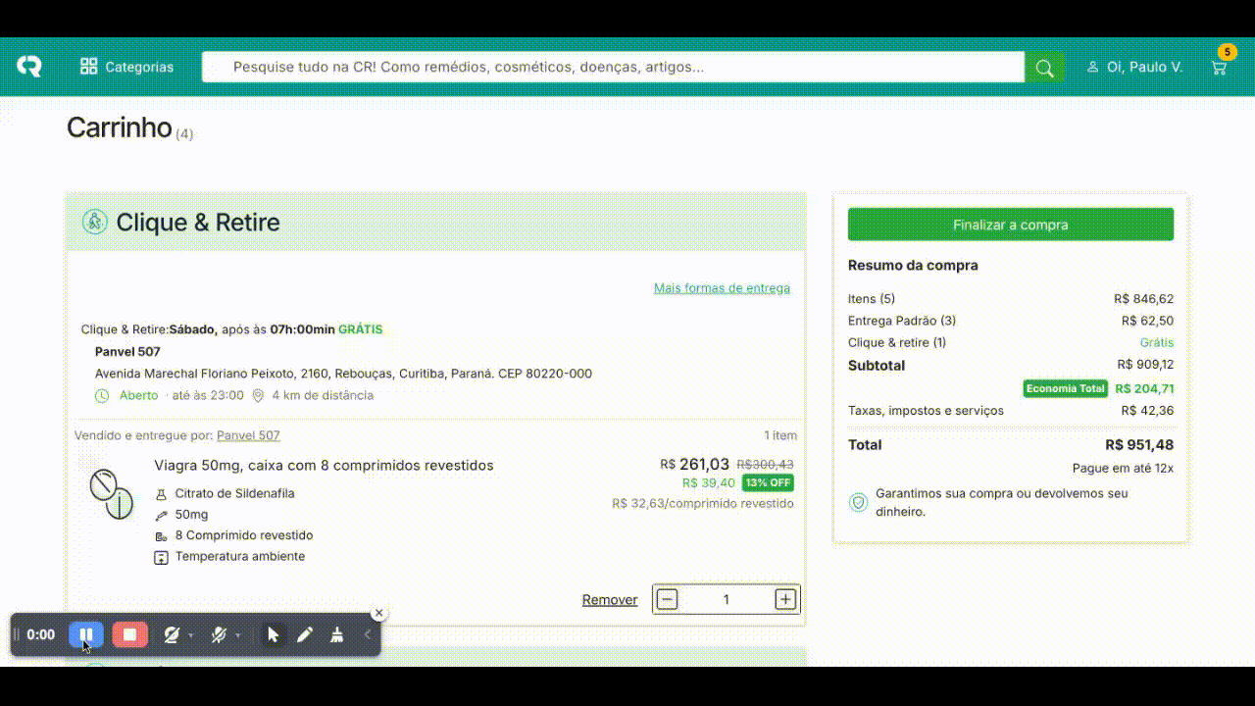Screen dimensions: 1255x706
Task: Click the Viagra quantity field showing 1
Action: pyautogui.click(x=727, y=599)
